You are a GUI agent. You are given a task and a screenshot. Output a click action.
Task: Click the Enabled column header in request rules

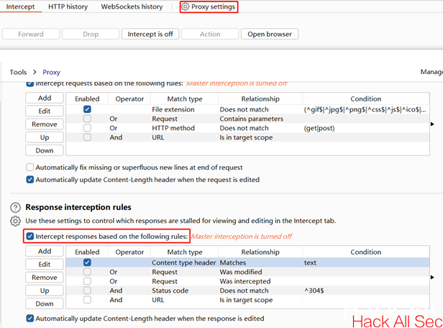[87, 99]
